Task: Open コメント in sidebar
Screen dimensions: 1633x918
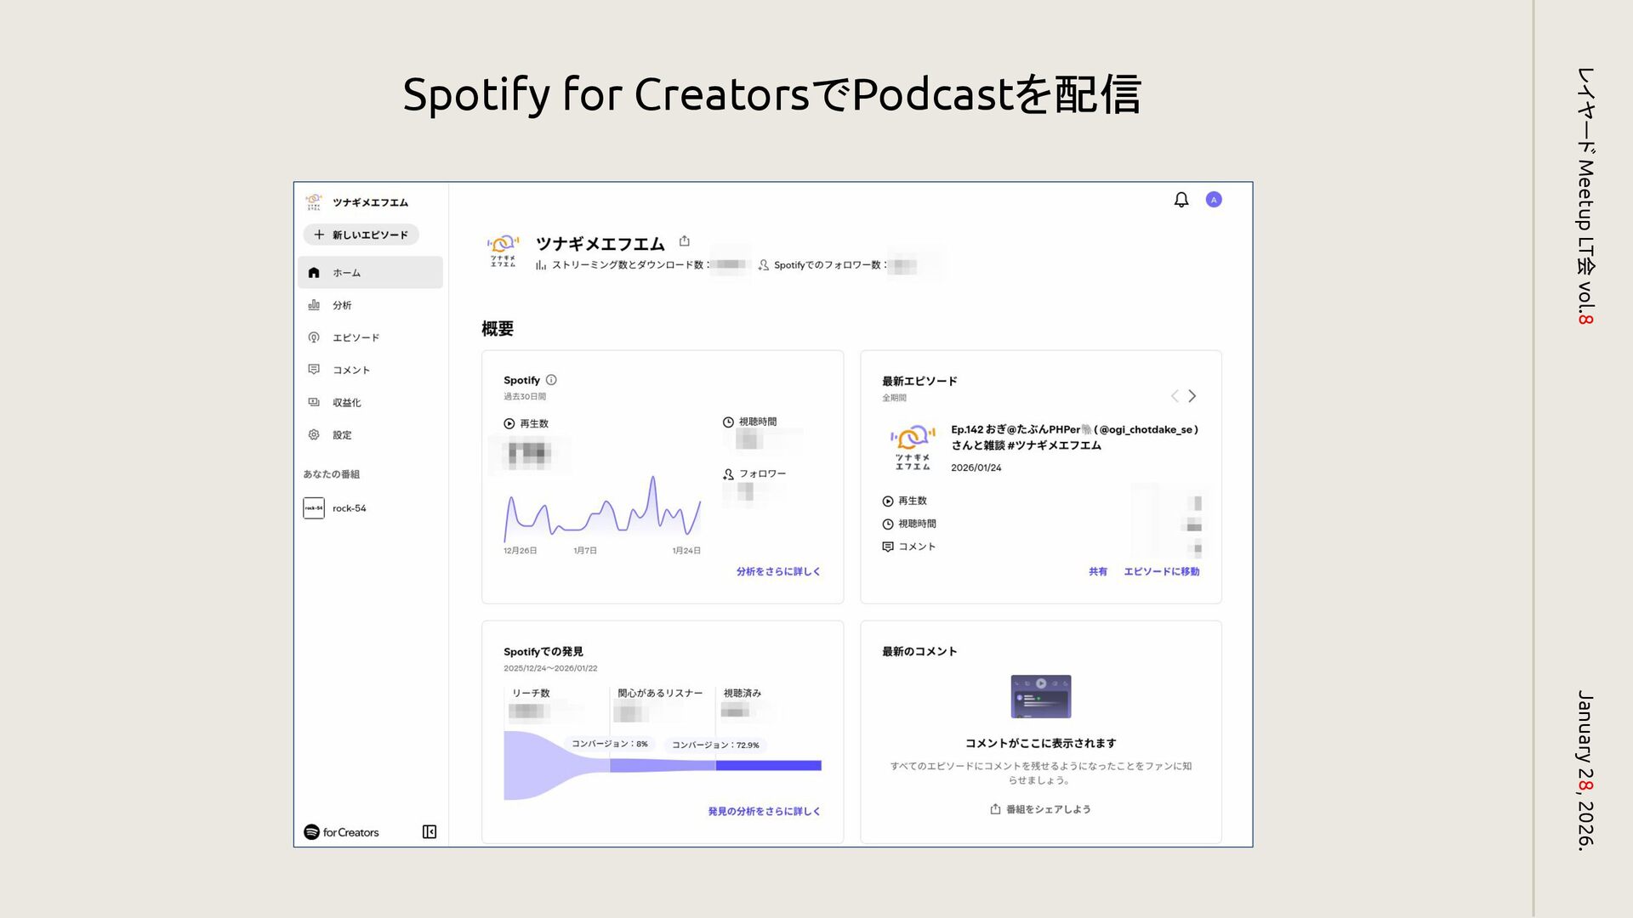Action: (350, 370)
